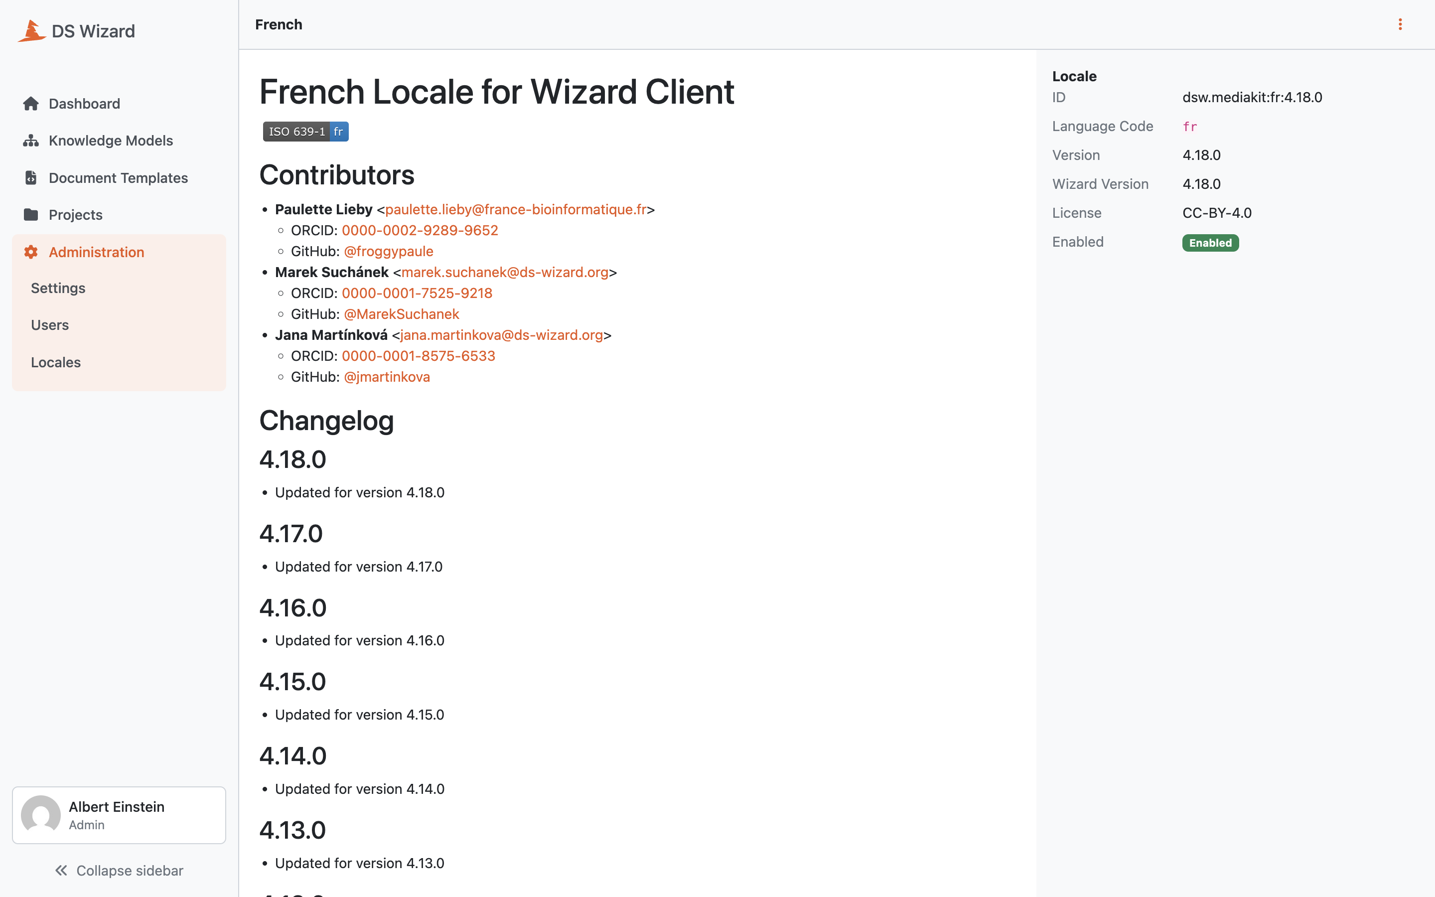Viewport: 1435px width, 897px height.
Task: Click the Knowledge Models sitemap icon
Action: click(31, 141)
